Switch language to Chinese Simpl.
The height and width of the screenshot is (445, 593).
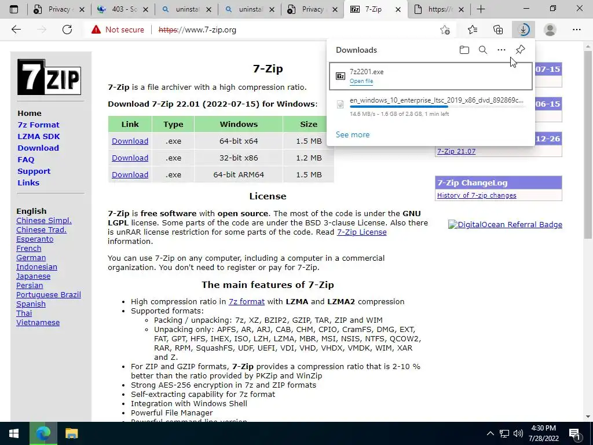44,221
